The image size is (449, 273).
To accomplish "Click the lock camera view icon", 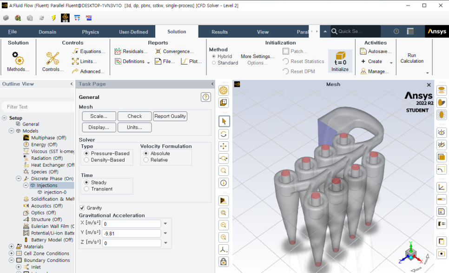I will (224, 261).
